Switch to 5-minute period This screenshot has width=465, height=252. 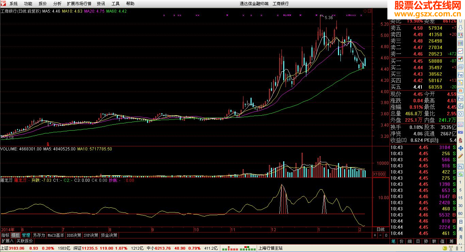[x=460, y=190]
